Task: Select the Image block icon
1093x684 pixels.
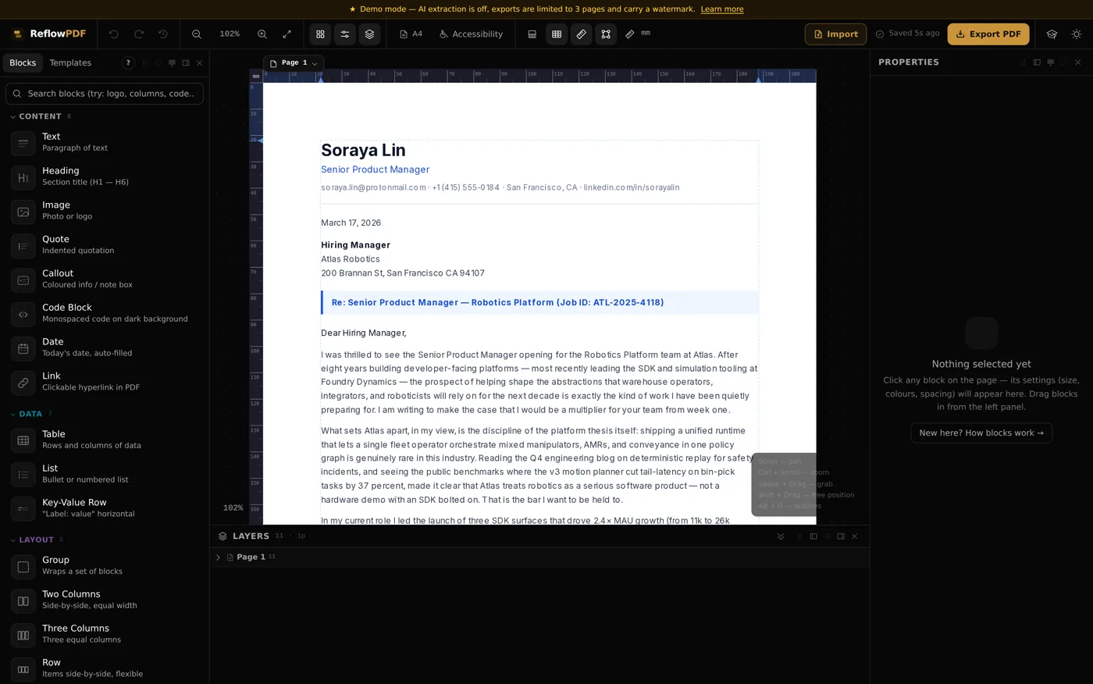Action: coord(23,212)
